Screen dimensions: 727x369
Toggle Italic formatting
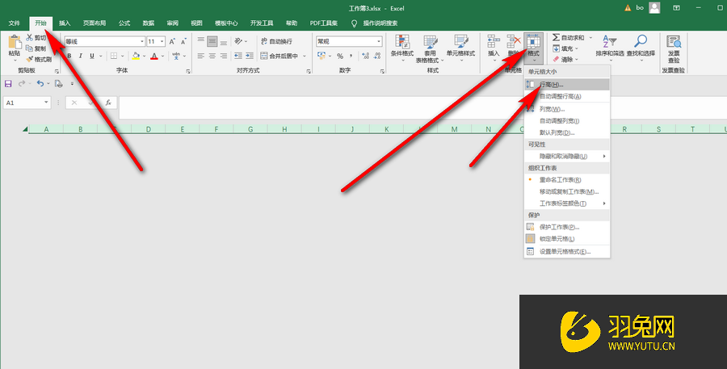point(81,56)
